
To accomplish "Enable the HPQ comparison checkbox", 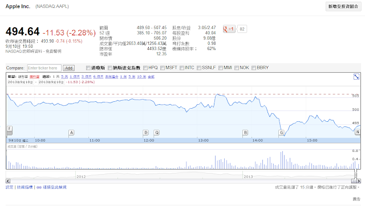I will 145,68.
